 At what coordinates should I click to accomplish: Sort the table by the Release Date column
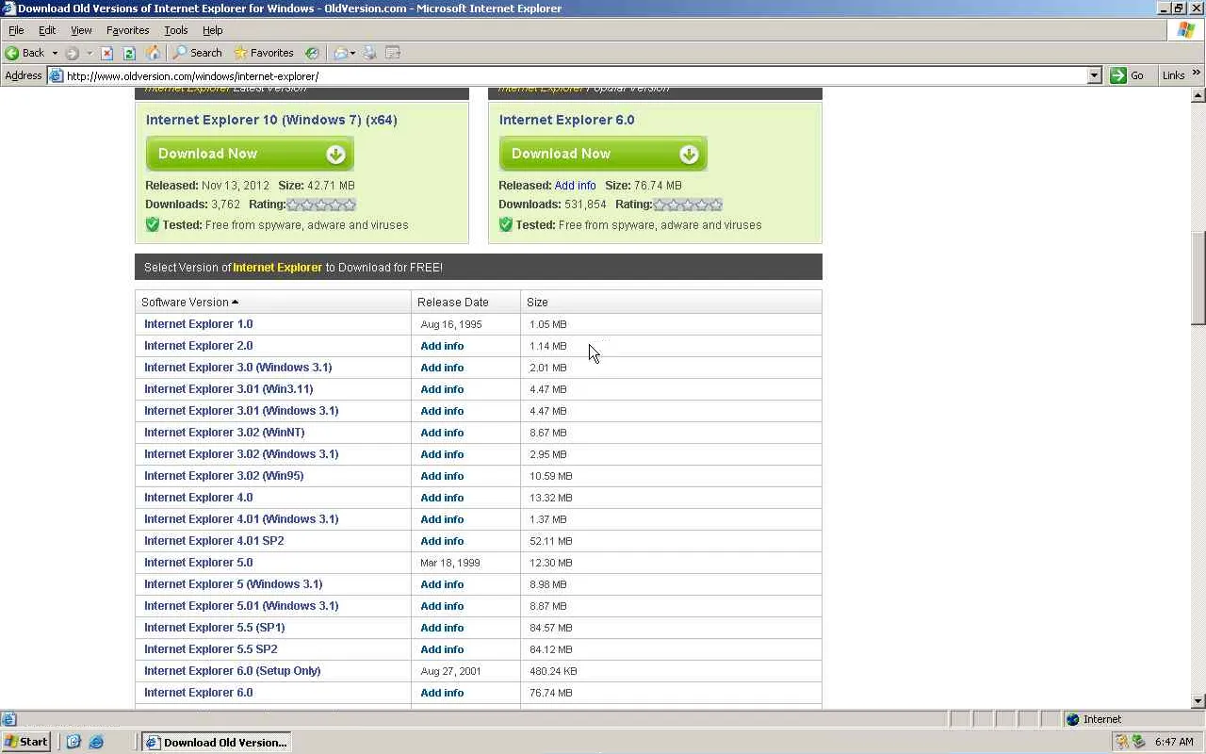pyautogui.click(x=453, y=303)
